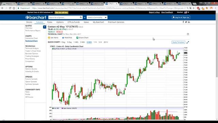This screenshot has width=218, height=123.
Task: Select the 5-Yr quick chart
Action: [100, 42]
